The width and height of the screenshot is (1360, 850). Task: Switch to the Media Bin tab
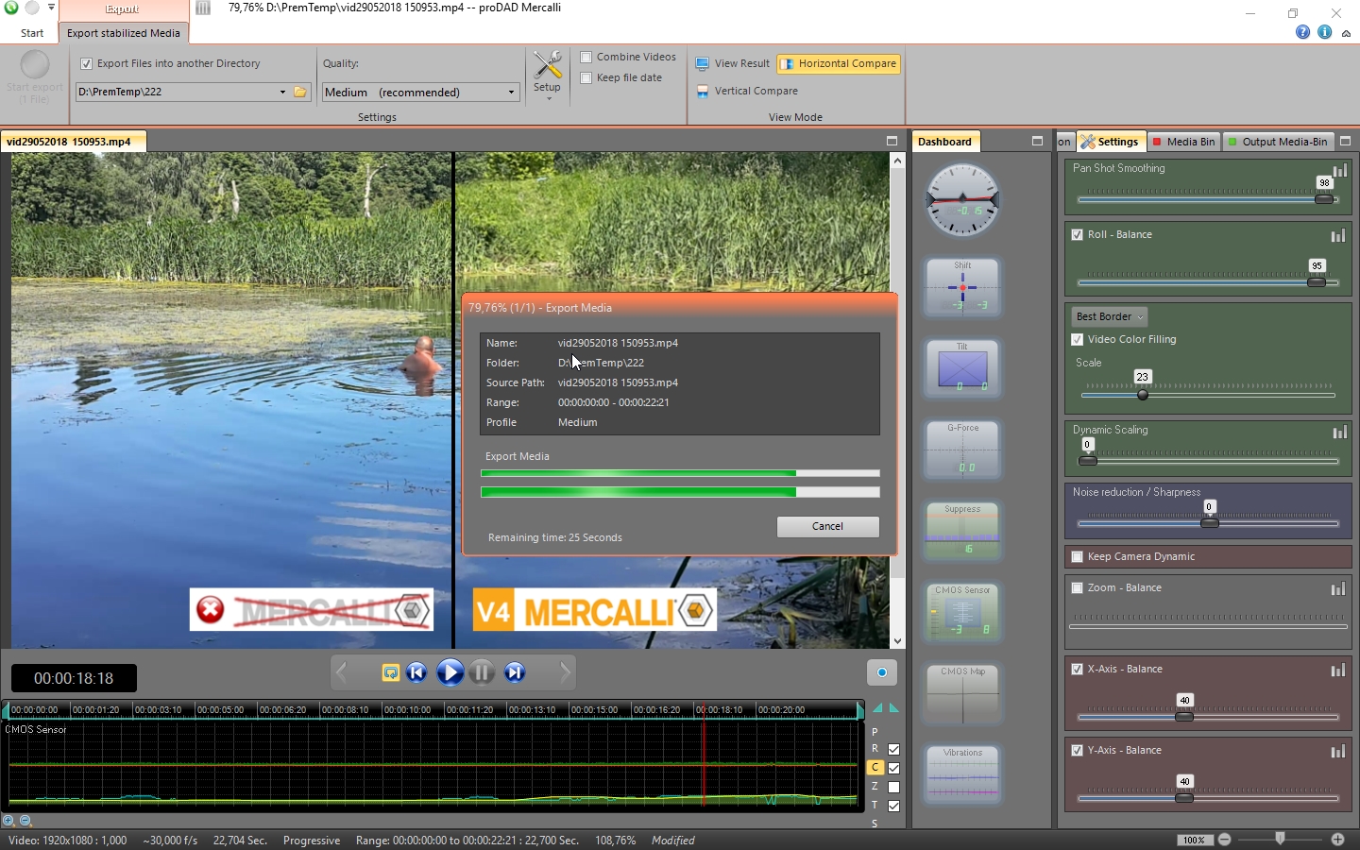tap(1183, 142)
